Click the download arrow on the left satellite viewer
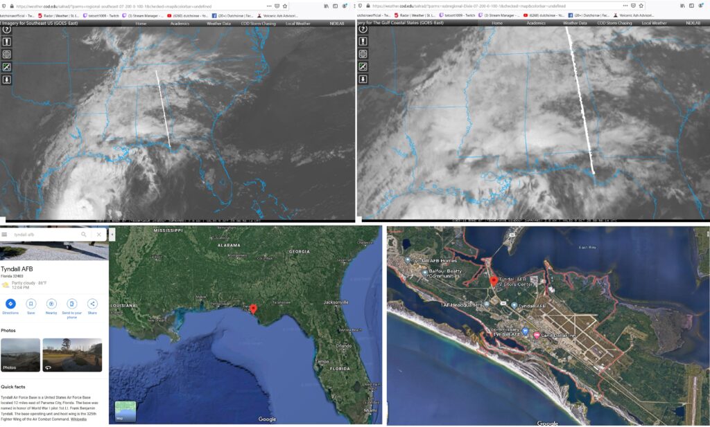This screenshot has width=710, height=427. tap(6, 80)
